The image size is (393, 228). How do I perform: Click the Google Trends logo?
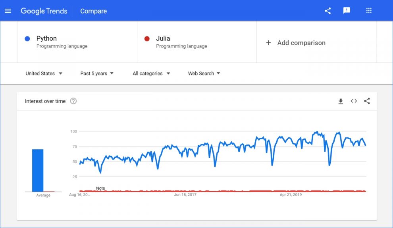pyautogui.click(x=44, y=11)
